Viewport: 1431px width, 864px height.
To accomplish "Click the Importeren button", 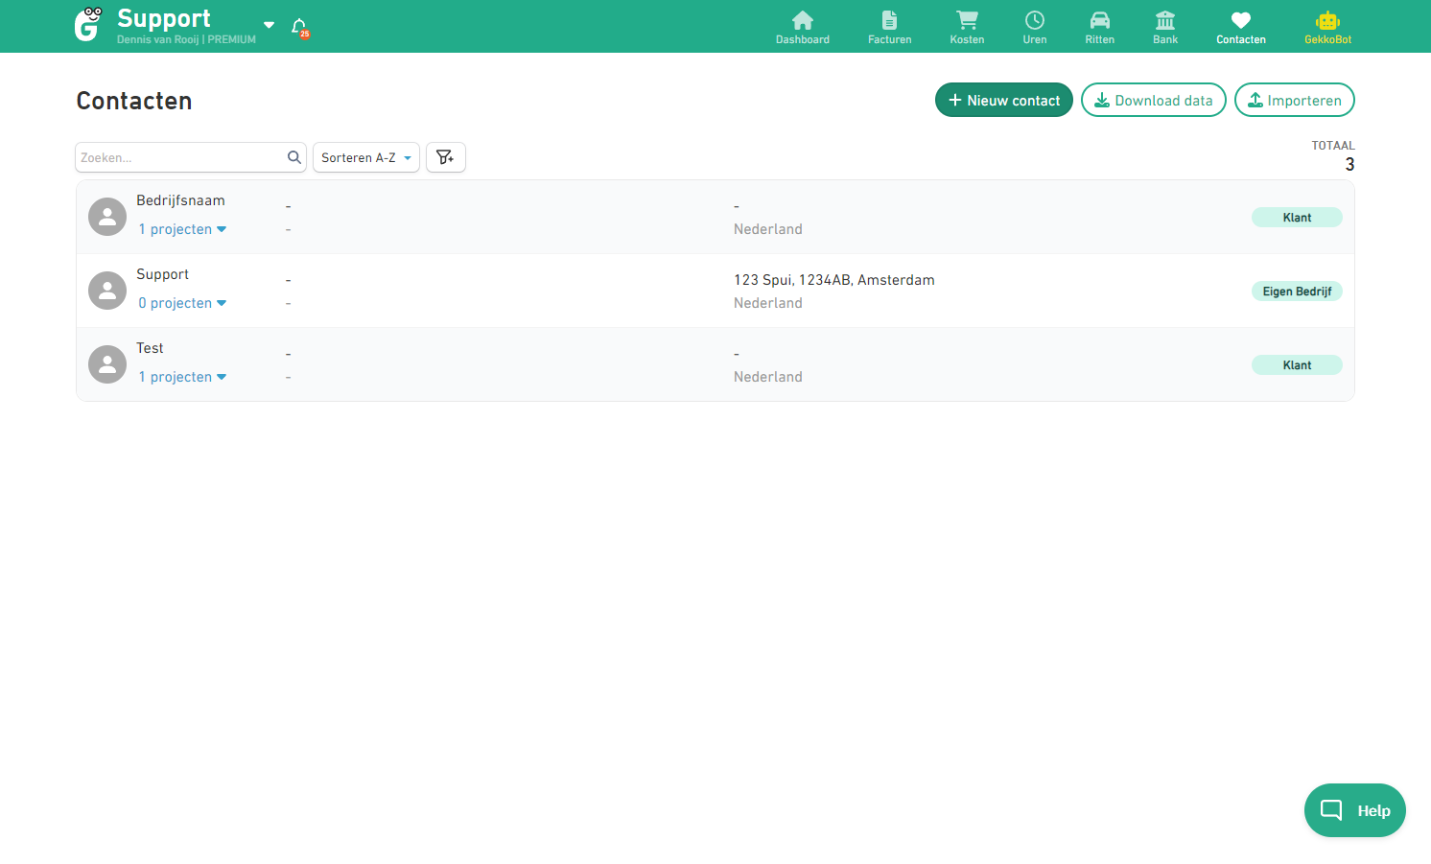I will (x=1295, y=100).
